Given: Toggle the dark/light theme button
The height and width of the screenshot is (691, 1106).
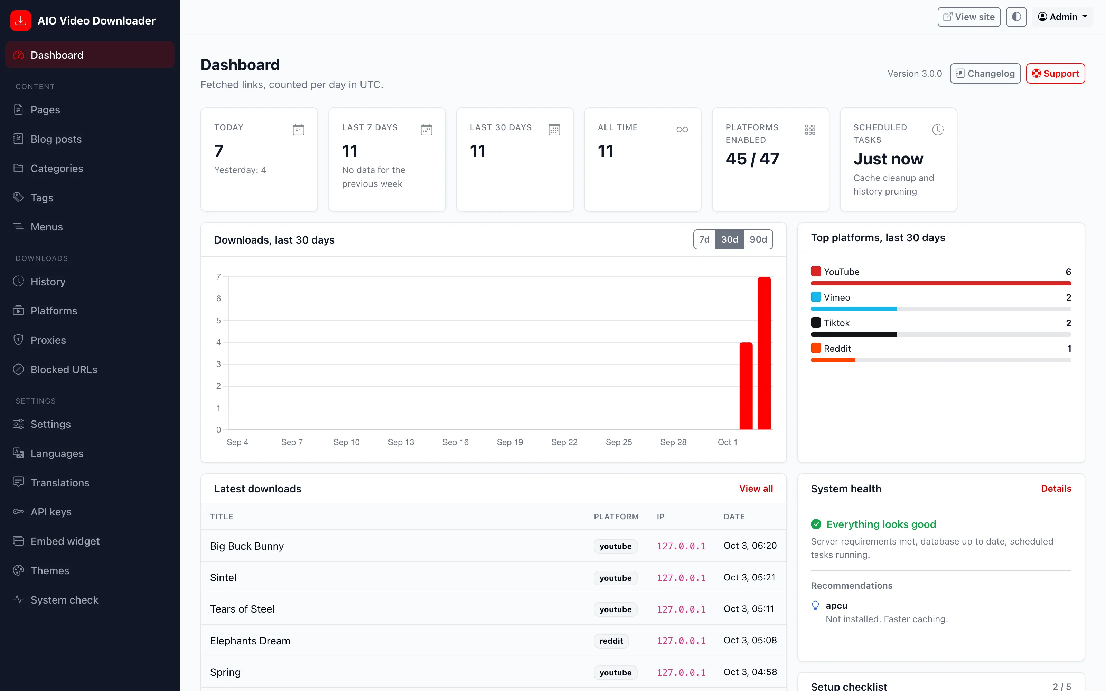Looking at the screenshot, I should pos(1016,17).
